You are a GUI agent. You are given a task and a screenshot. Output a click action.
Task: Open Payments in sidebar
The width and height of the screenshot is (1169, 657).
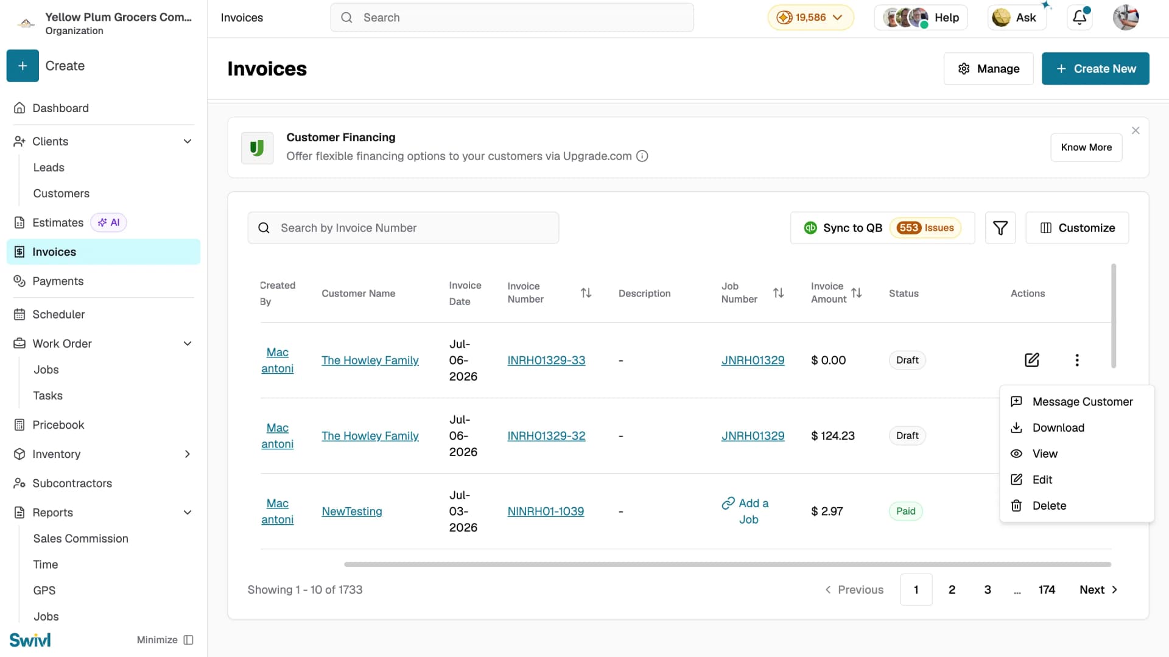click(x=58, y=281)
